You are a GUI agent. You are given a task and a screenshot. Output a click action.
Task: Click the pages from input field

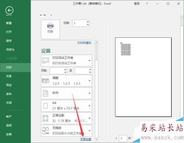point(57,71)
